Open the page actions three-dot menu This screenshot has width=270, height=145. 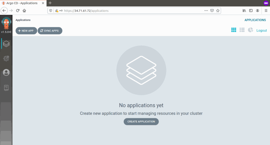coord(206,10)
